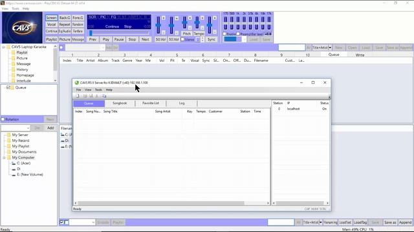Click the new document icon in server toolbar
Screen dimensions: 414x232
78,96
